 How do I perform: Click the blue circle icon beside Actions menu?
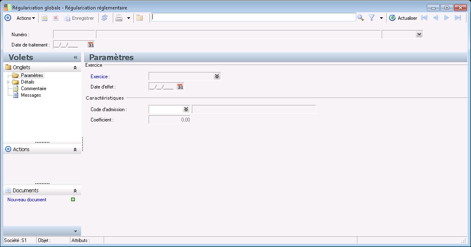8,18
